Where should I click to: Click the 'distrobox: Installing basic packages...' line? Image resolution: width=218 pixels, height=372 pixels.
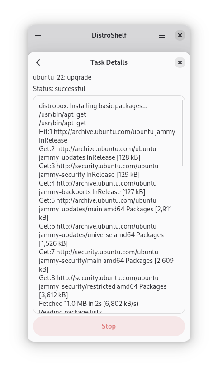coord(93,106)
